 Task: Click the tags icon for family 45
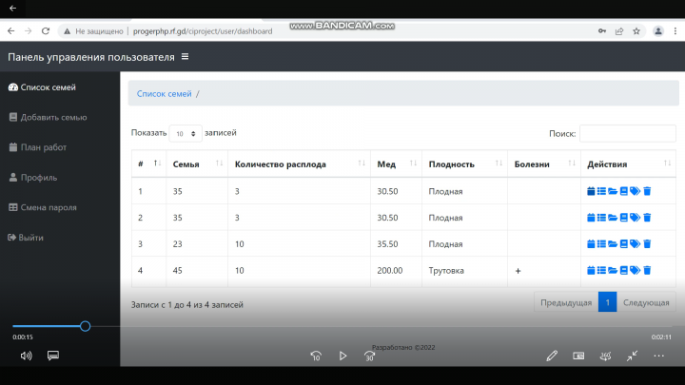coord(636,271)
